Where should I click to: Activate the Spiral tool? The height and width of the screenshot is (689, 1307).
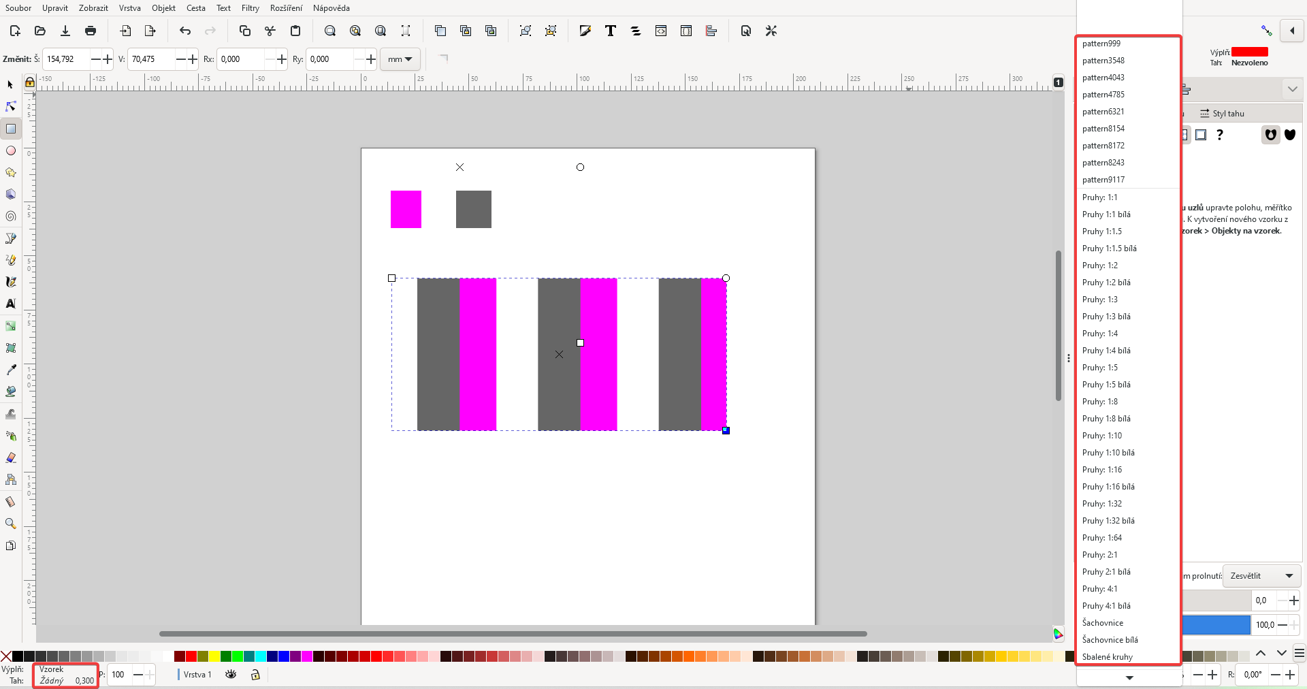click(x=10, y=217)
